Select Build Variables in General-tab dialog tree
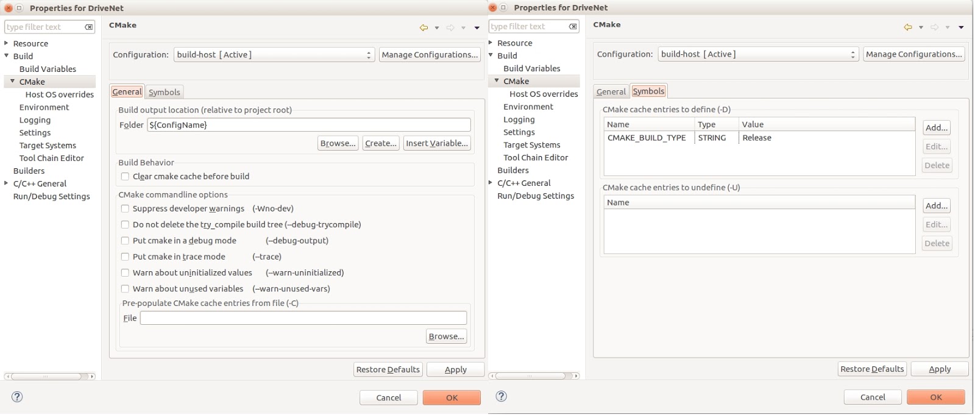The height and width of the screenshot is (415, 975). coord(48,69)
